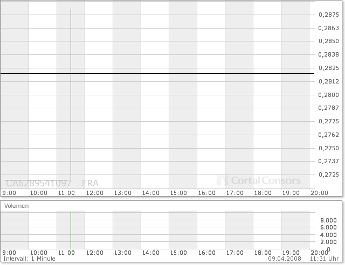Click 13:00 on the Volumen chart time axis
The height and width of the screenshot is (265, 345).
coord(122,253)
